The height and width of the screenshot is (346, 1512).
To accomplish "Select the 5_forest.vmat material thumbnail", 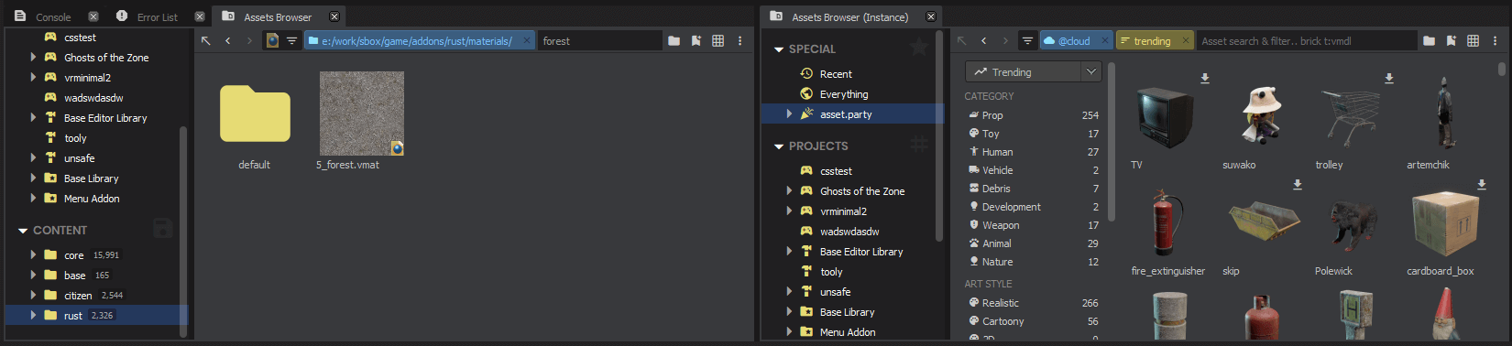I will click(x=361, y=114).
